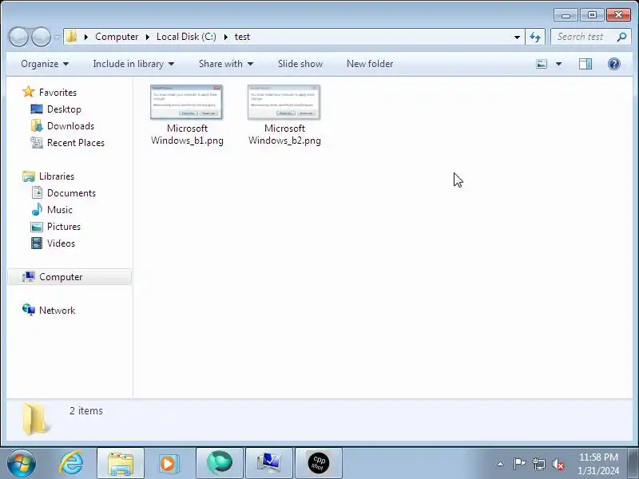
Task: Click the Microsoft Windows_b1.png file name
Action: (187, 134)
